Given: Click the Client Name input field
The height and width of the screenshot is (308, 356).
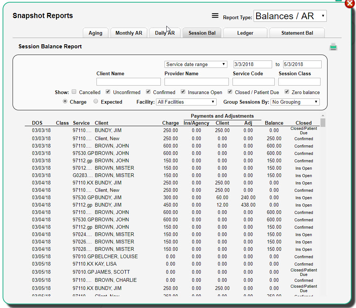Looking at the screenshot, I should pyautogui.click(x=128, y=82).
